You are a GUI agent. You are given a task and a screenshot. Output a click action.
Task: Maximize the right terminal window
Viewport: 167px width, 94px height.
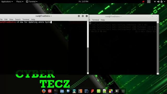152,16
